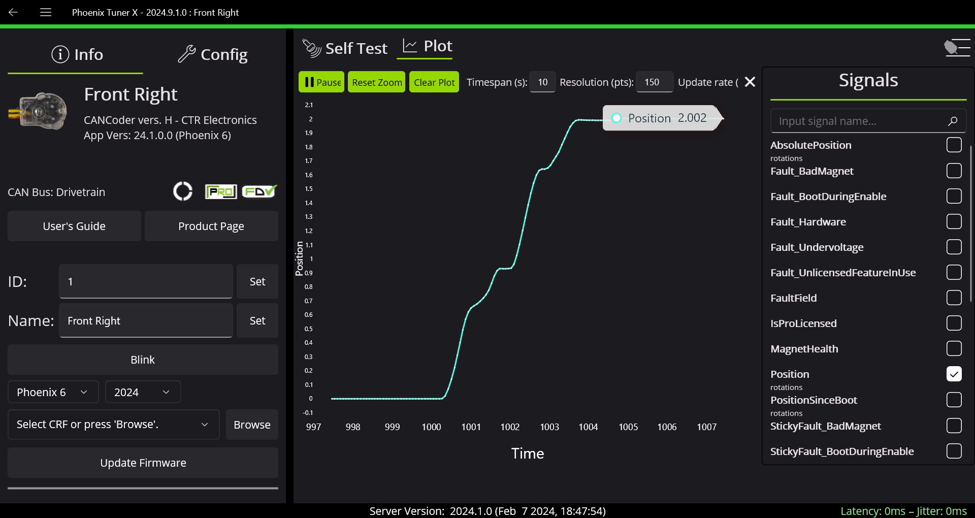Close the plot settings X icon

750,82
